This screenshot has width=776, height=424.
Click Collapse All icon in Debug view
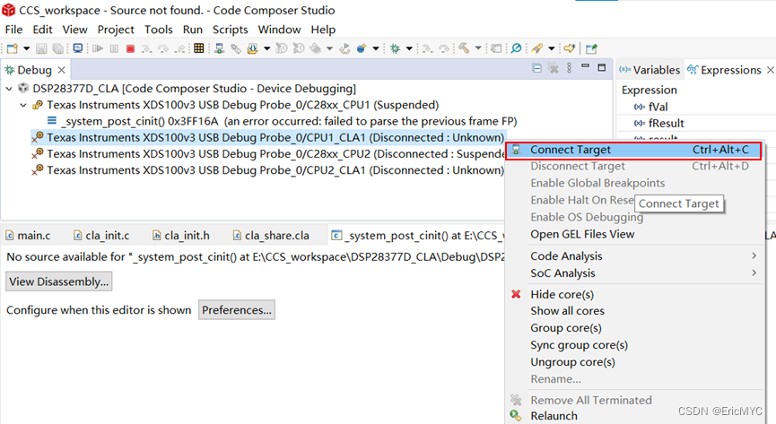tap(536, 68)
